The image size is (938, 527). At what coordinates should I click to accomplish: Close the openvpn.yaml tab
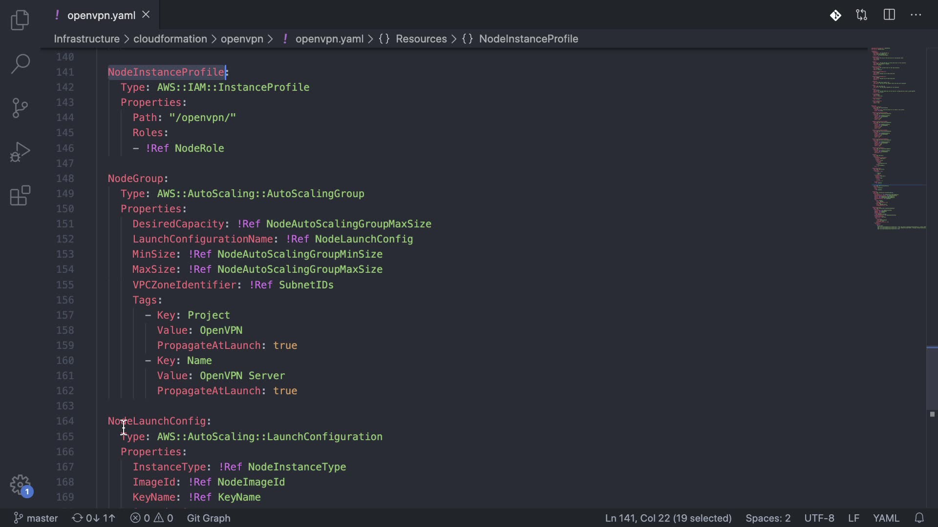tap(146, 15)
